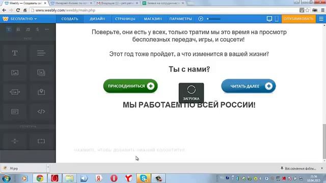Select the Spacer element
326x183 pixels.
[x=41, y=141]
